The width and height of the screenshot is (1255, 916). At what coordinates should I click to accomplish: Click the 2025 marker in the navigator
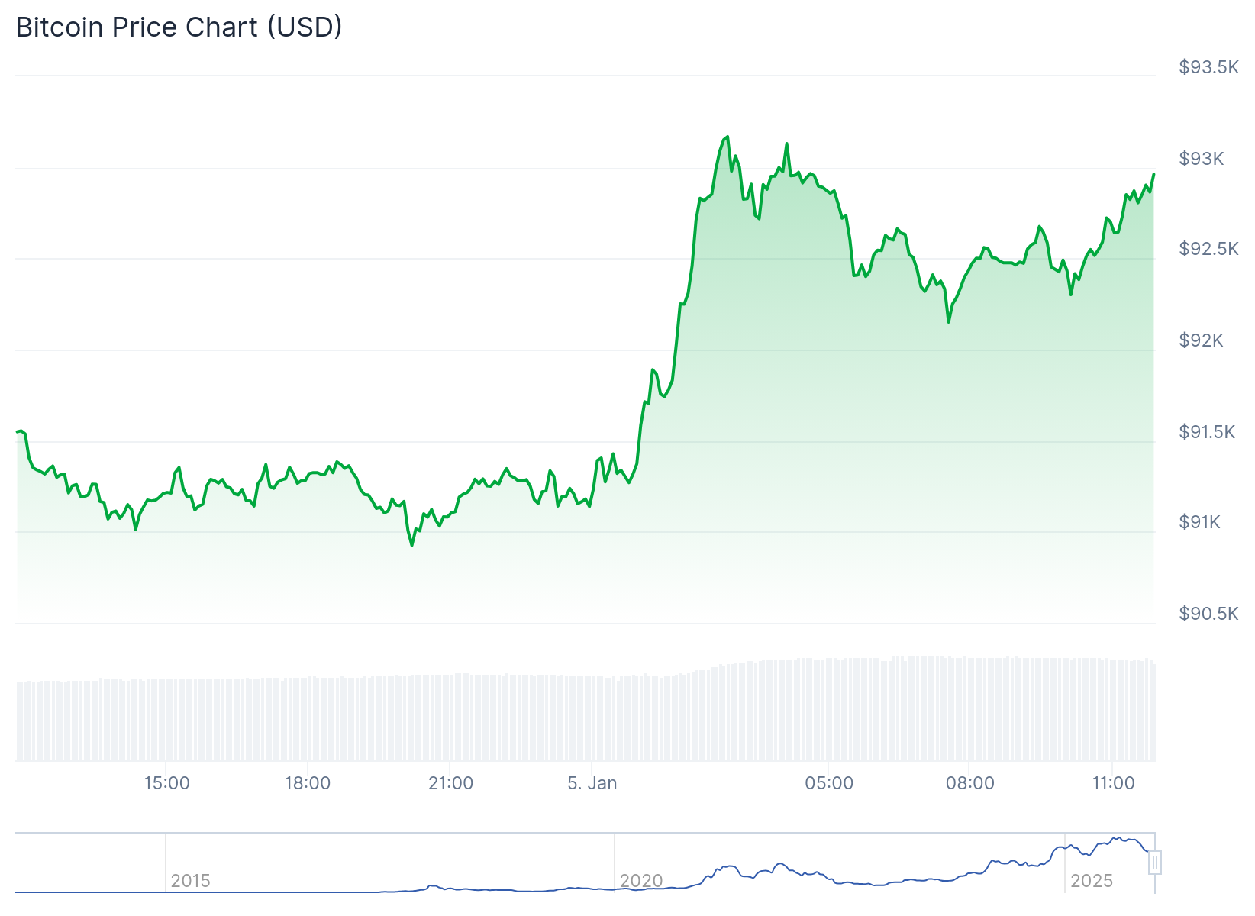point(1092,881)
